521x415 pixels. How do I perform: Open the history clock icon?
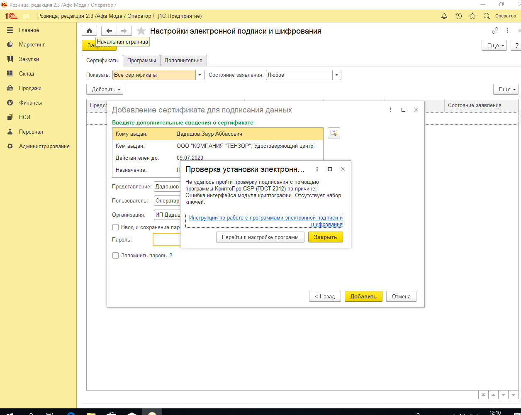coord(458,16)
